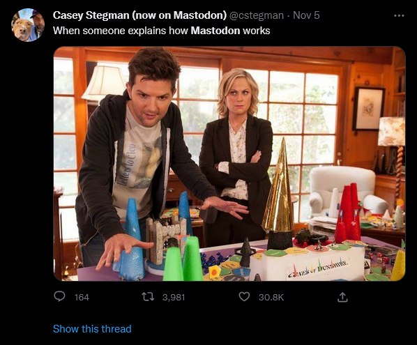Like the tweet with the heart icon
This screenshot has width=417, height=345.
pos(244,297)
